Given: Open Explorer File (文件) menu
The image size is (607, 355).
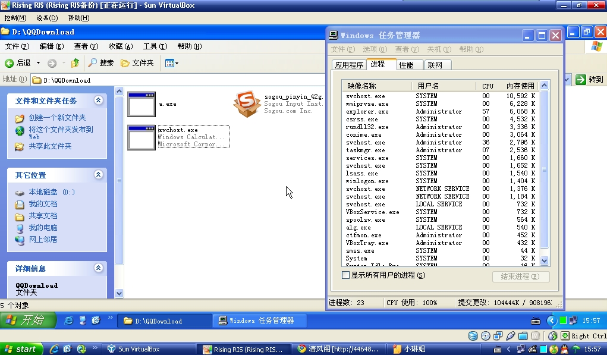Looking at the screenshot, I should 17,46.
